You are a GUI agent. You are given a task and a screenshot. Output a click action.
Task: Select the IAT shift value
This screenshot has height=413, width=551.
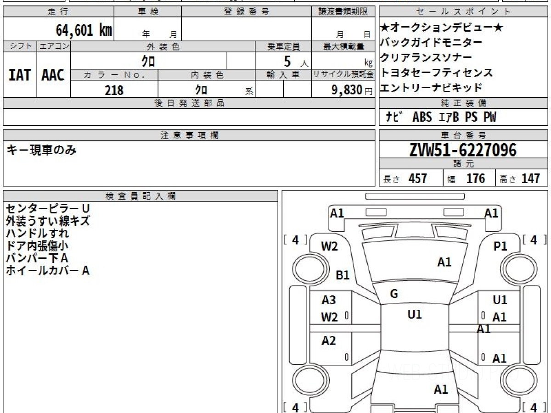pyautogui.click(x=20, y=75)
